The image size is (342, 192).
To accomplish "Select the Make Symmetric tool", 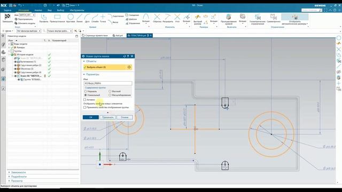I will [273, 18].
